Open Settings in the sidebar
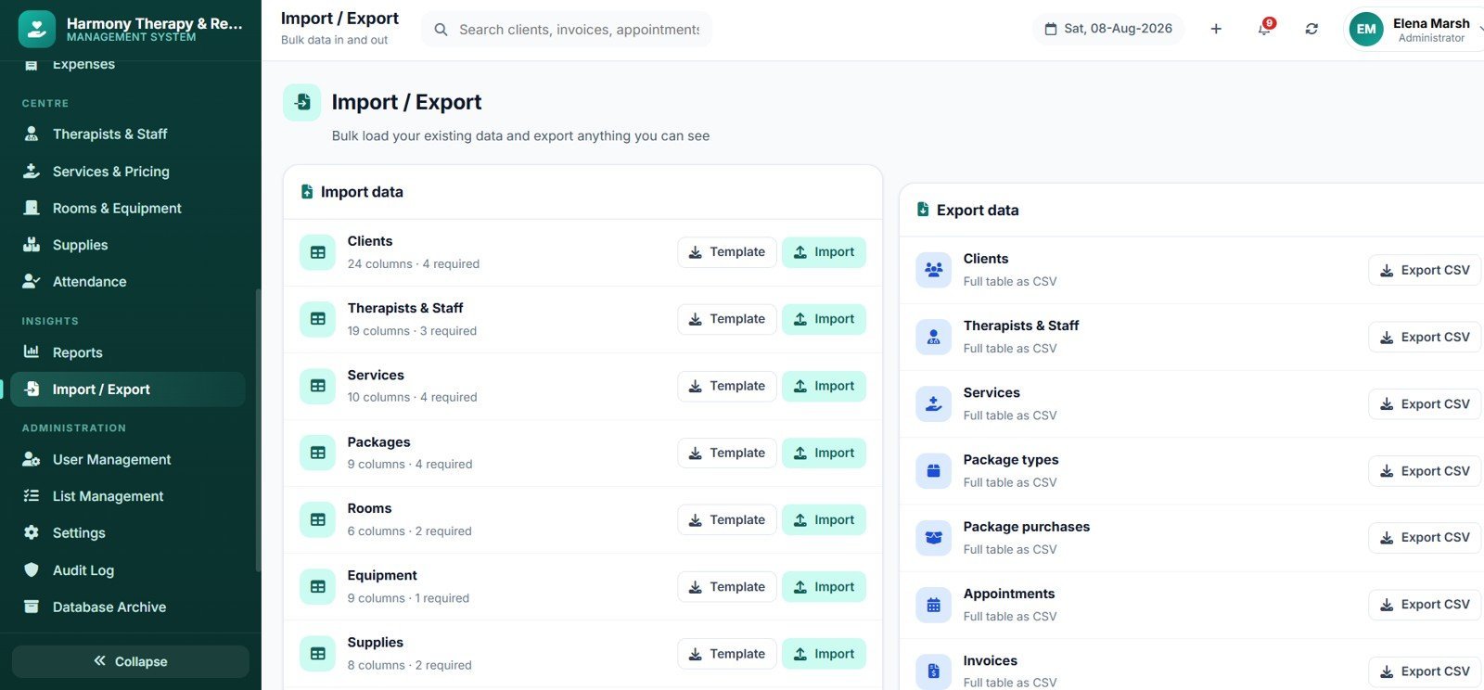Image resolution: width=1484 pixels, height=690 pixels. [128, 533]
